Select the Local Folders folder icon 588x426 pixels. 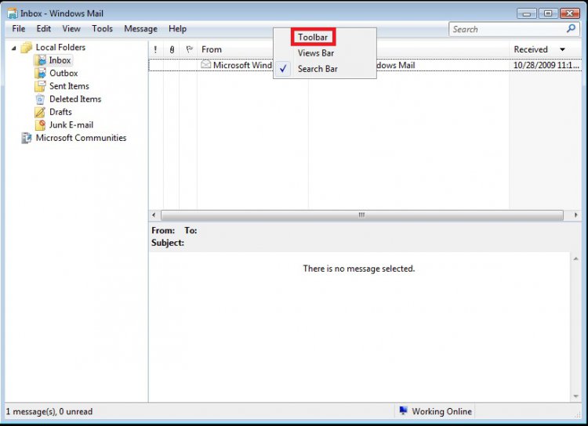coord(26,48)
